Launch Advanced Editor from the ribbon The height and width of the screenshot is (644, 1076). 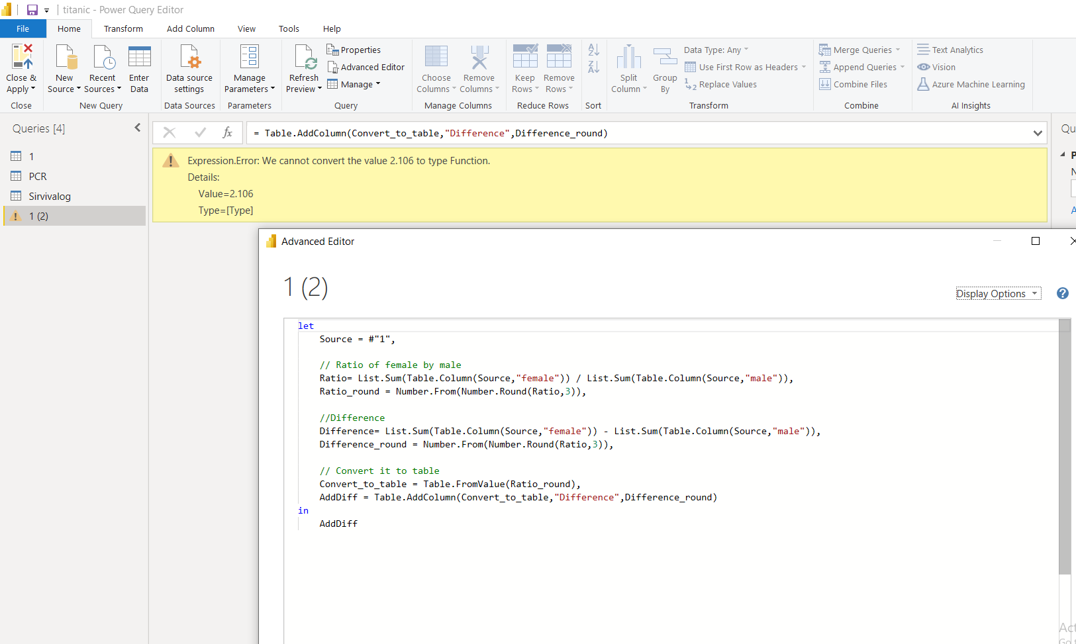tap(366, 67)
